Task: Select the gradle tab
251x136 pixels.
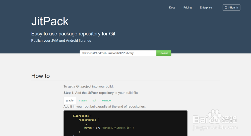Action: click(x=70, y=100)
